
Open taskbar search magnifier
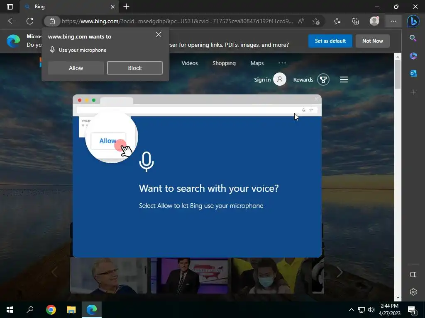point(30,310)
